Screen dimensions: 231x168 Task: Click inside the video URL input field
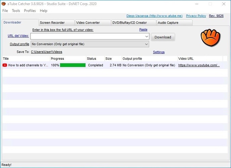[x=87, y=36]
